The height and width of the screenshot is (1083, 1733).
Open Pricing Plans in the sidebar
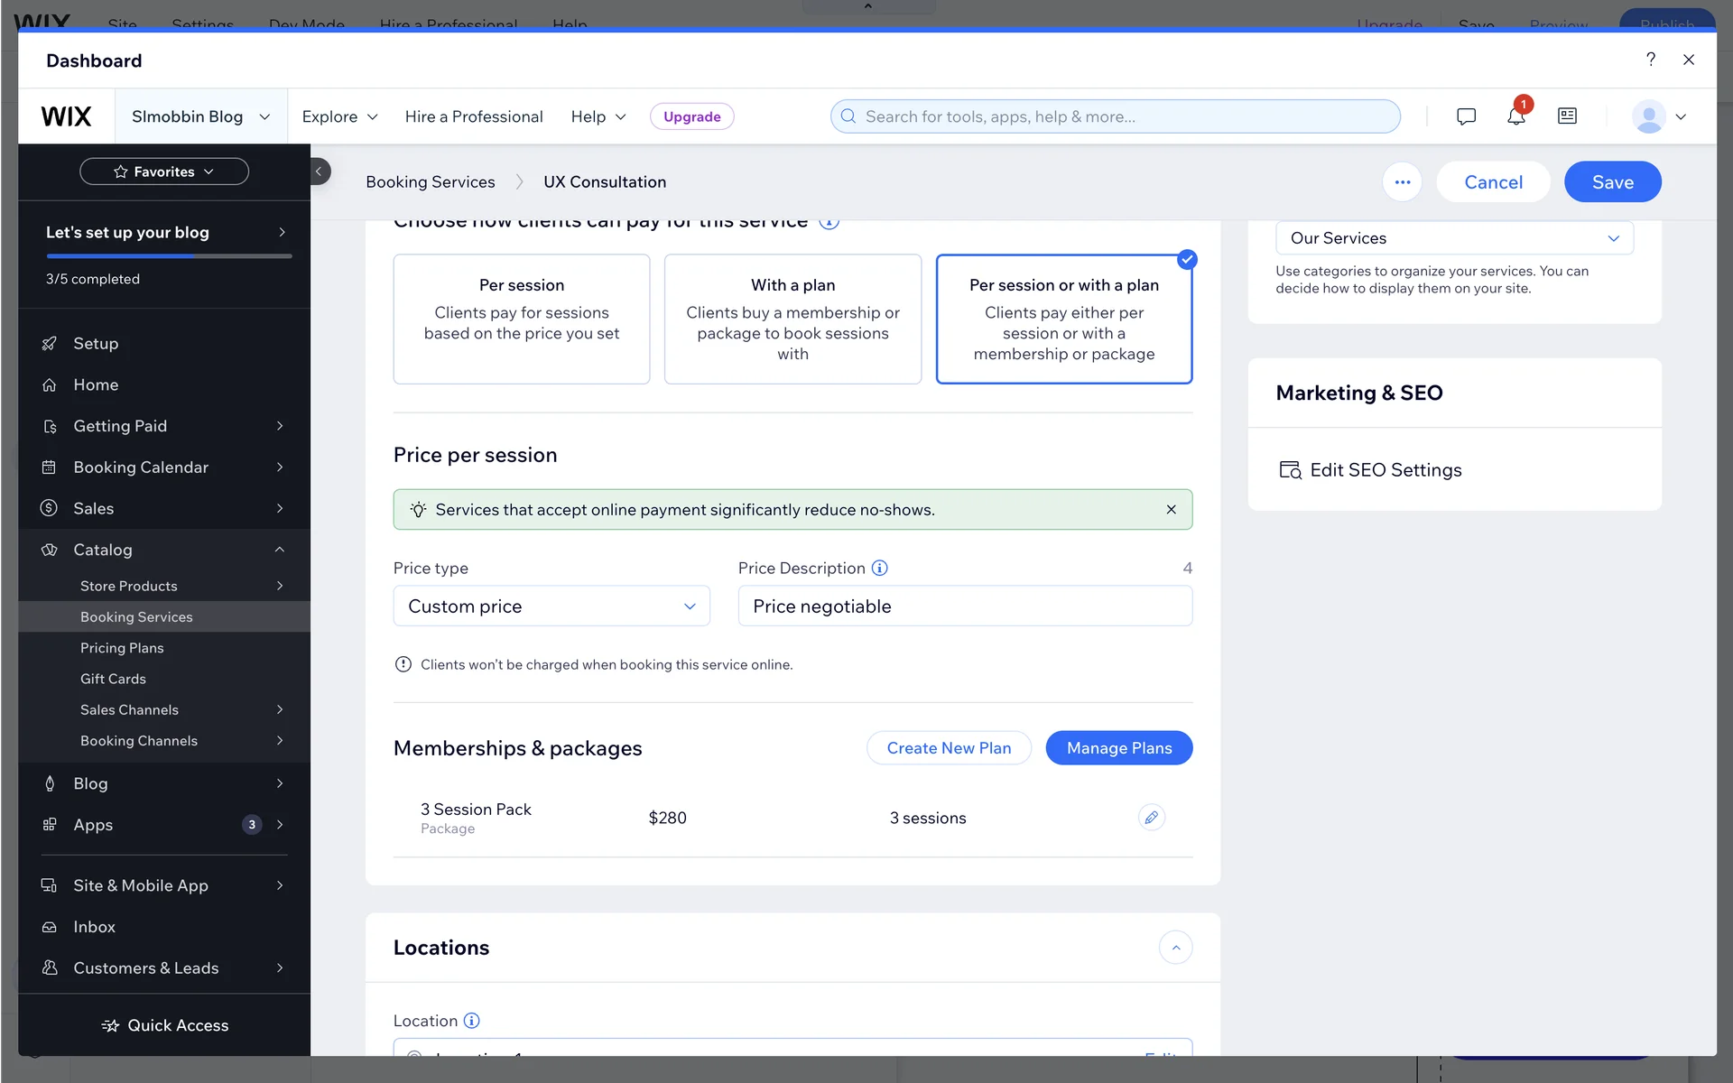point(122,648)
